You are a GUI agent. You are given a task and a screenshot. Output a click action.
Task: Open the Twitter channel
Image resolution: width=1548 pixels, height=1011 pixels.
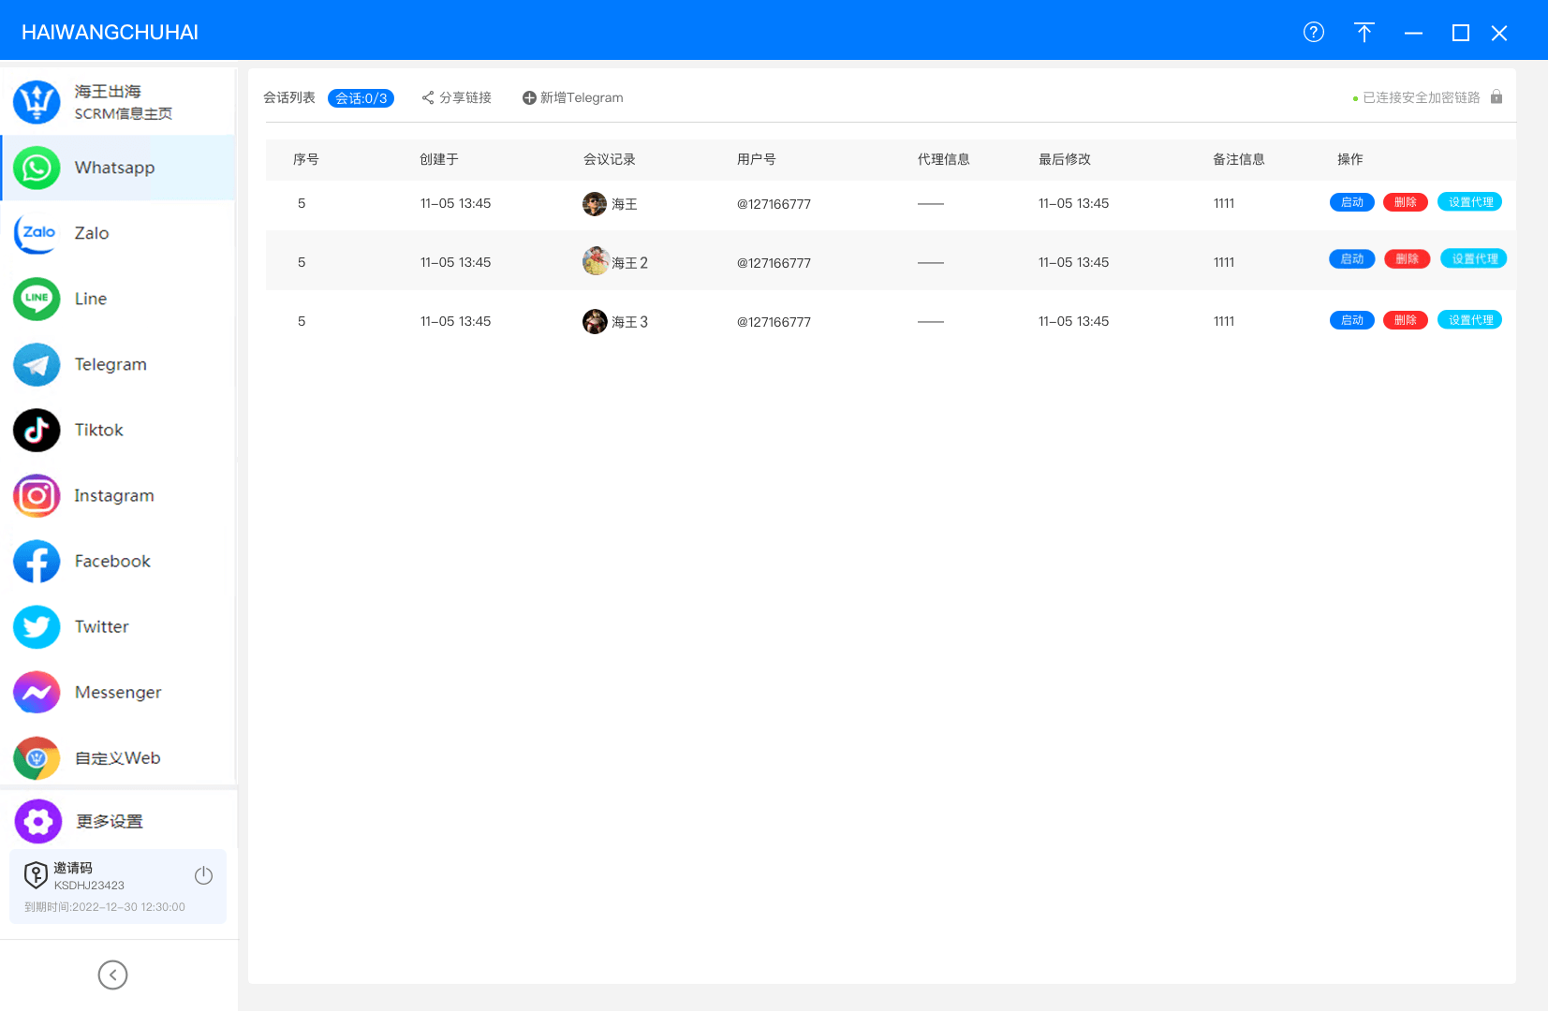coord(37,626)
